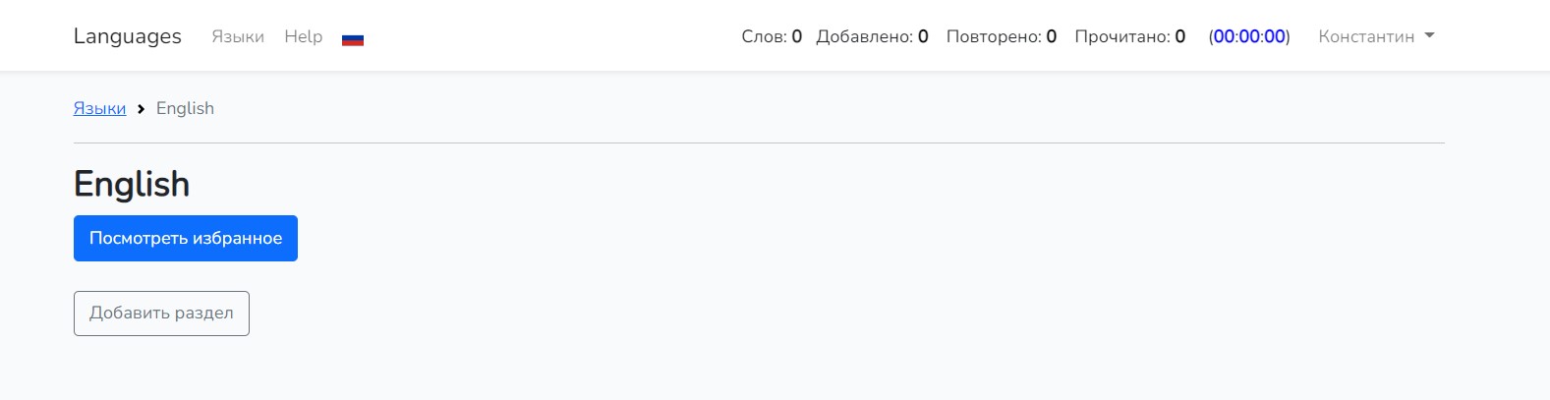Click the zero value after Добавлено
This screenshot has height=400, width=1550.
coord(923,36)
